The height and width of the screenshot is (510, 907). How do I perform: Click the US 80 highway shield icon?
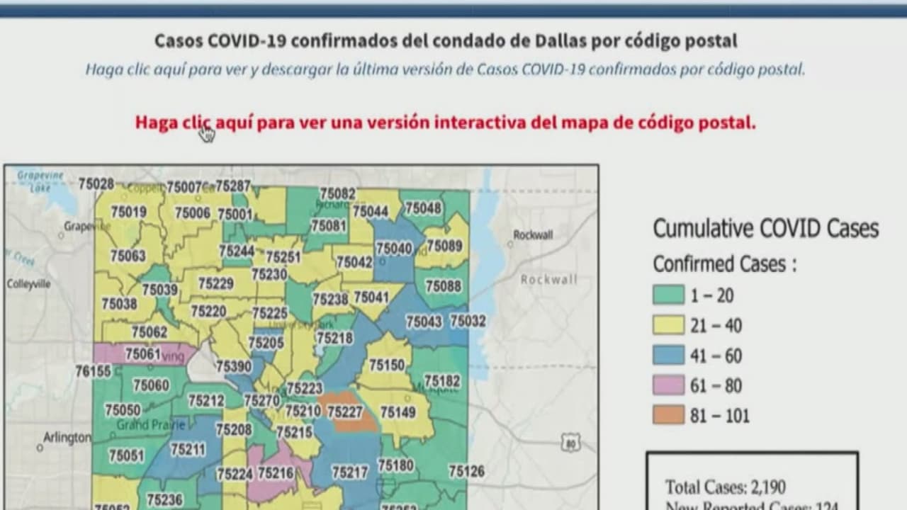(x=570, y=443)
